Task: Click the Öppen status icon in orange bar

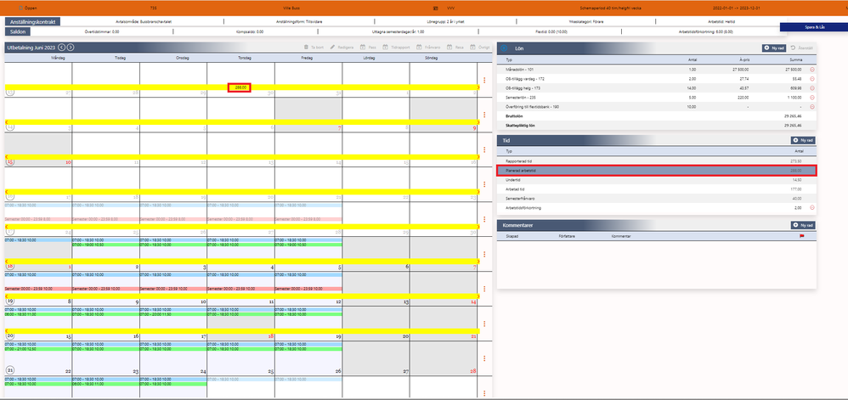Action: pos(21,8)
